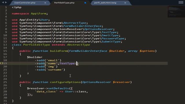Close the perfil_edit.html.twig tab

tap(125, 3)
